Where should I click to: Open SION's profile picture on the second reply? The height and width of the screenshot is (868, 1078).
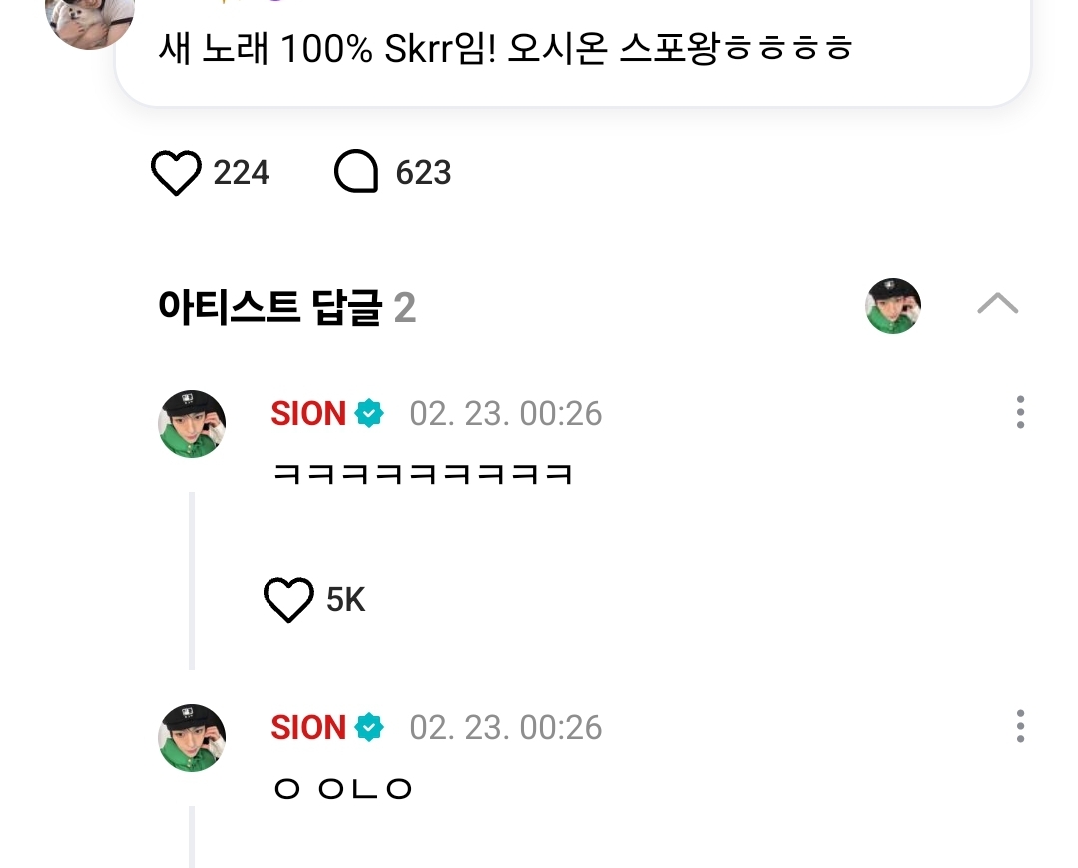tap(192, 737)
